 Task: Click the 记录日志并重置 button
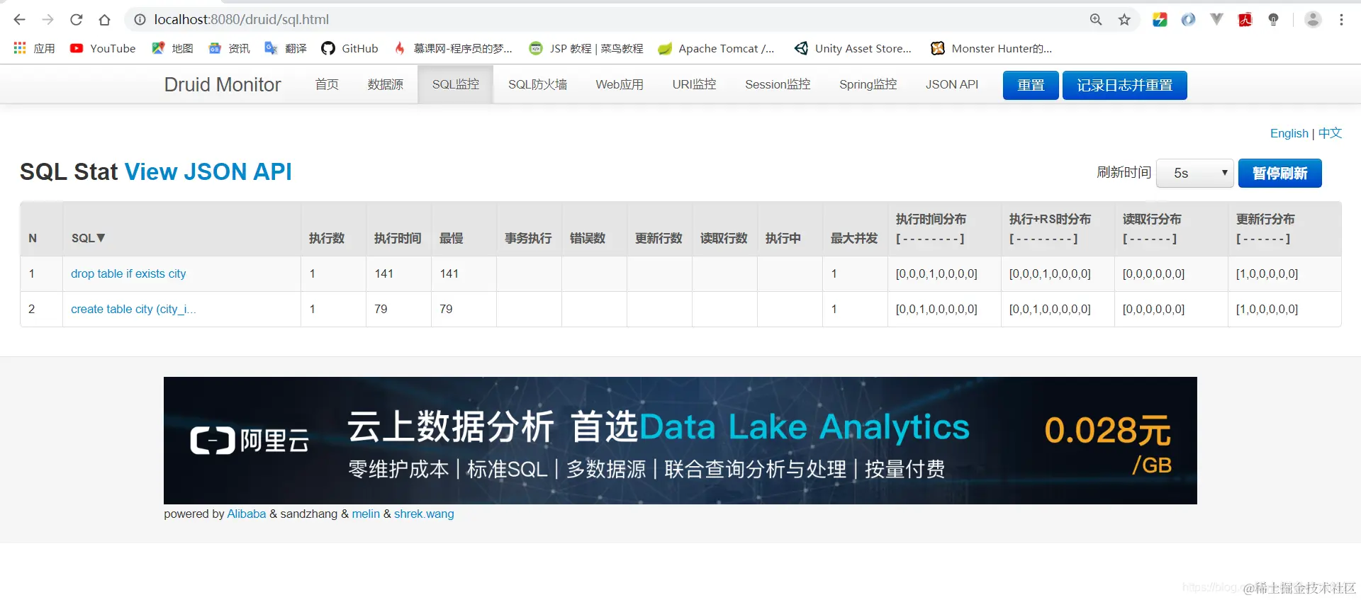(1124, 85)
